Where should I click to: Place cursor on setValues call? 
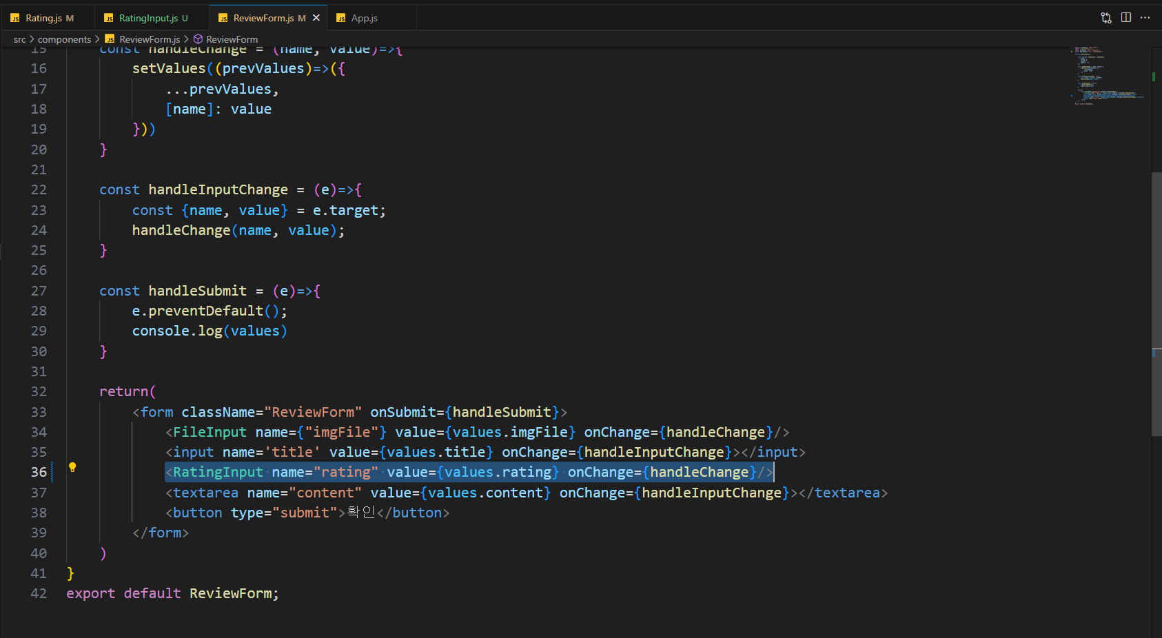169,69
